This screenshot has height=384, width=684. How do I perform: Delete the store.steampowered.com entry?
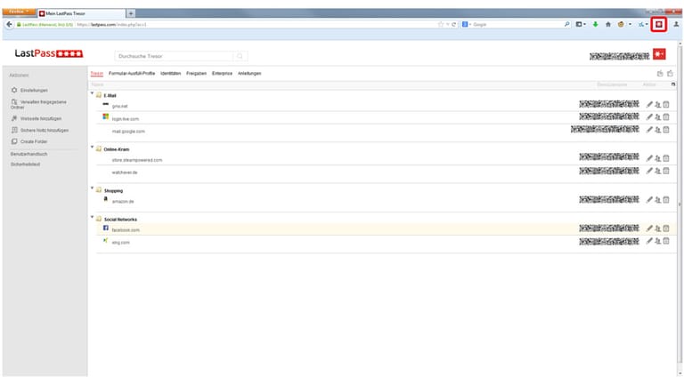[x=666, y=158]
